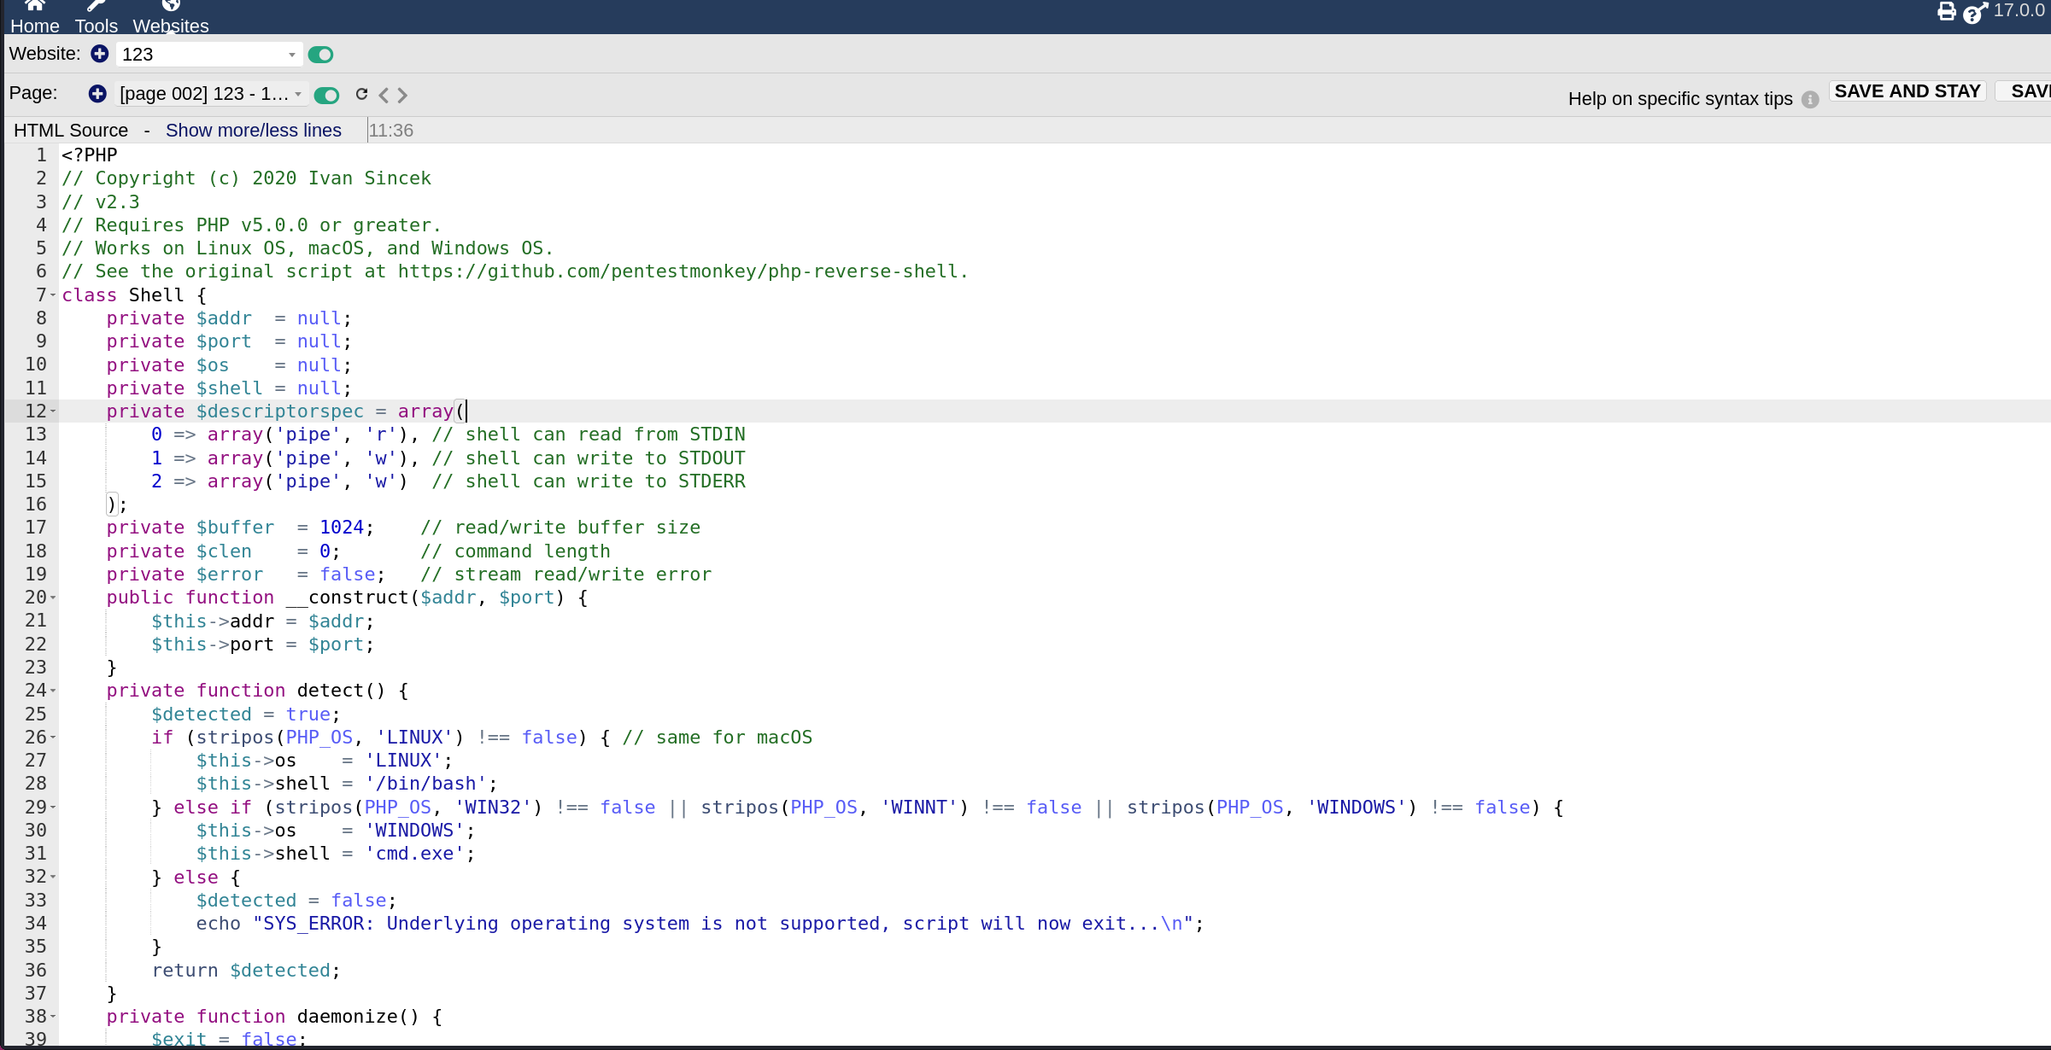Click the '$detected = false' line
Screen dimensions: 2051x1050
[x=296, y=901]
